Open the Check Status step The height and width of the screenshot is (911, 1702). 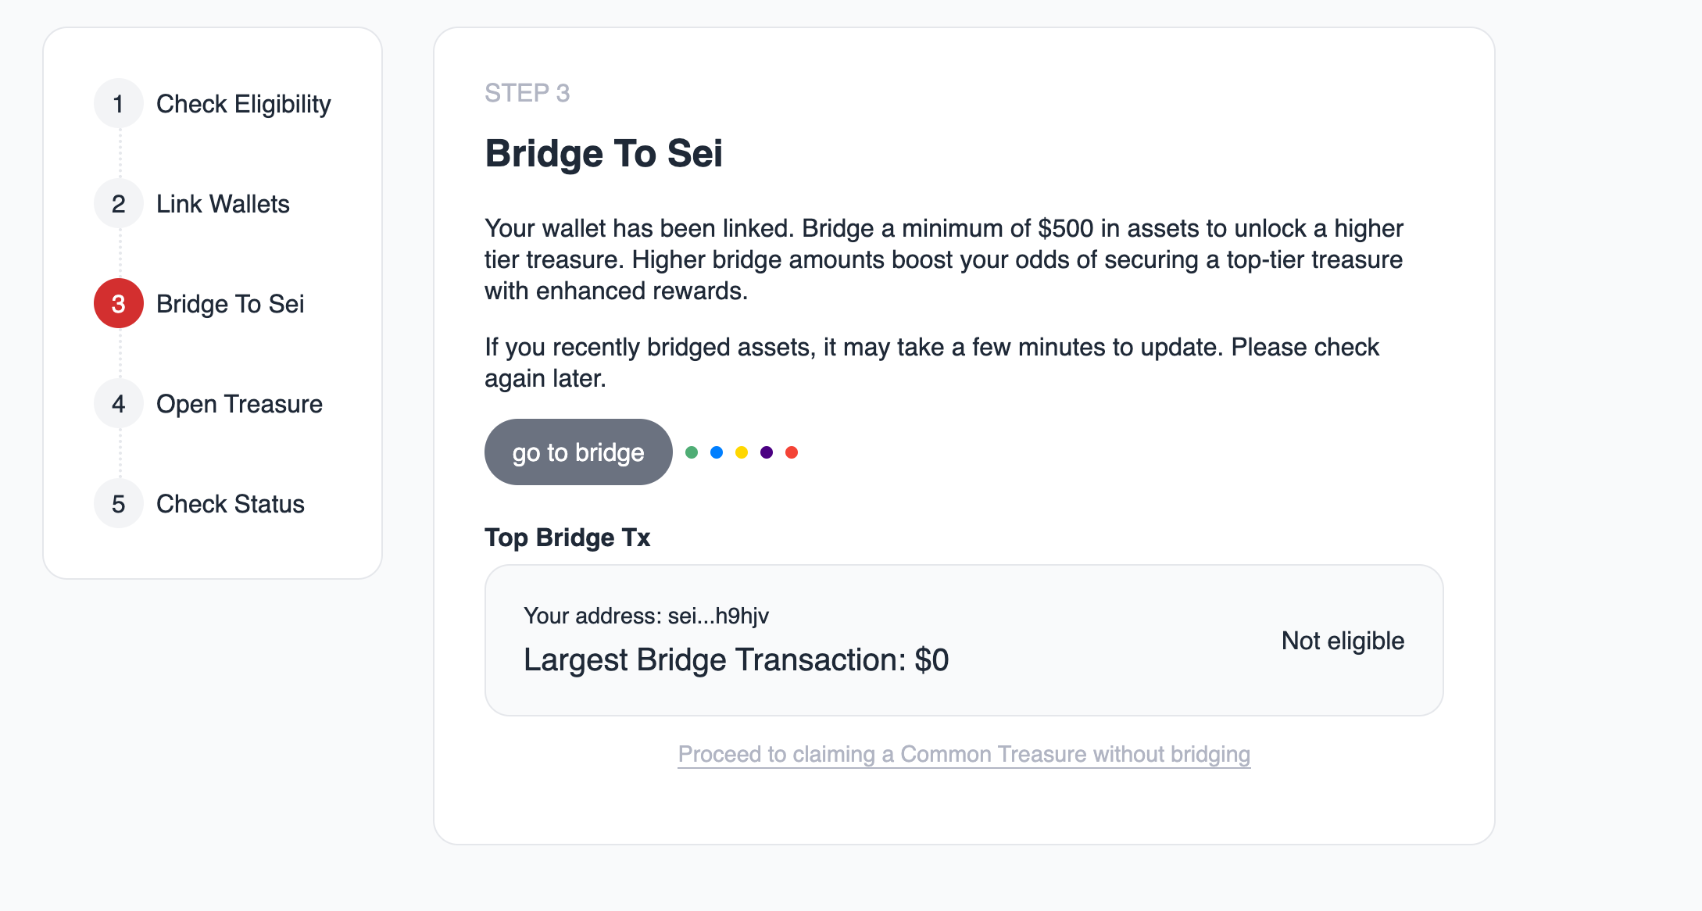click(230, 504)
